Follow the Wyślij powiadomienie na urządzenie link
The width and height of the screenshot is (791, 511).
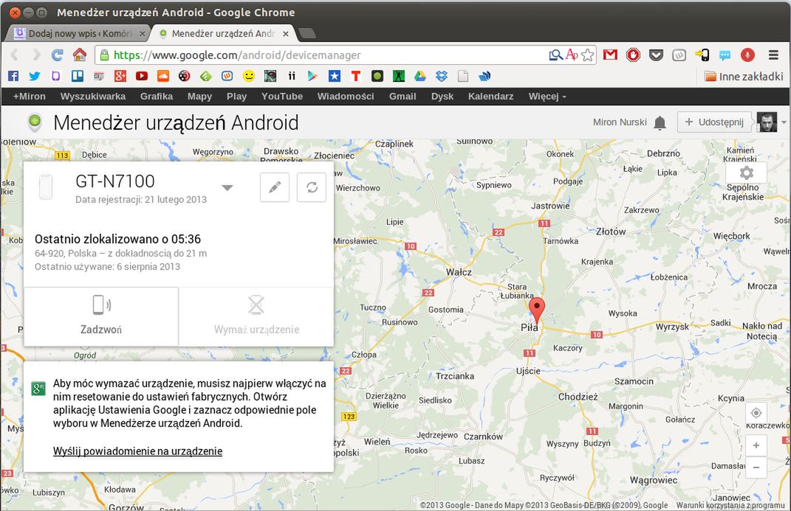coord(137,451)
